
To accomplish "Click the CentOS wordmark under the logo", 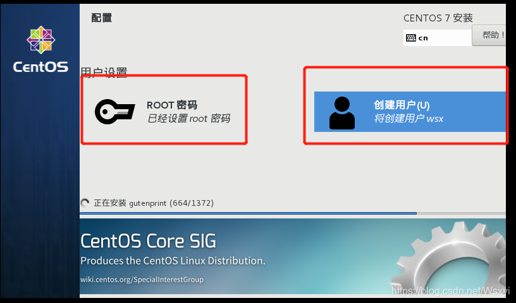I will pyautogui.click(x=40, y=67).
